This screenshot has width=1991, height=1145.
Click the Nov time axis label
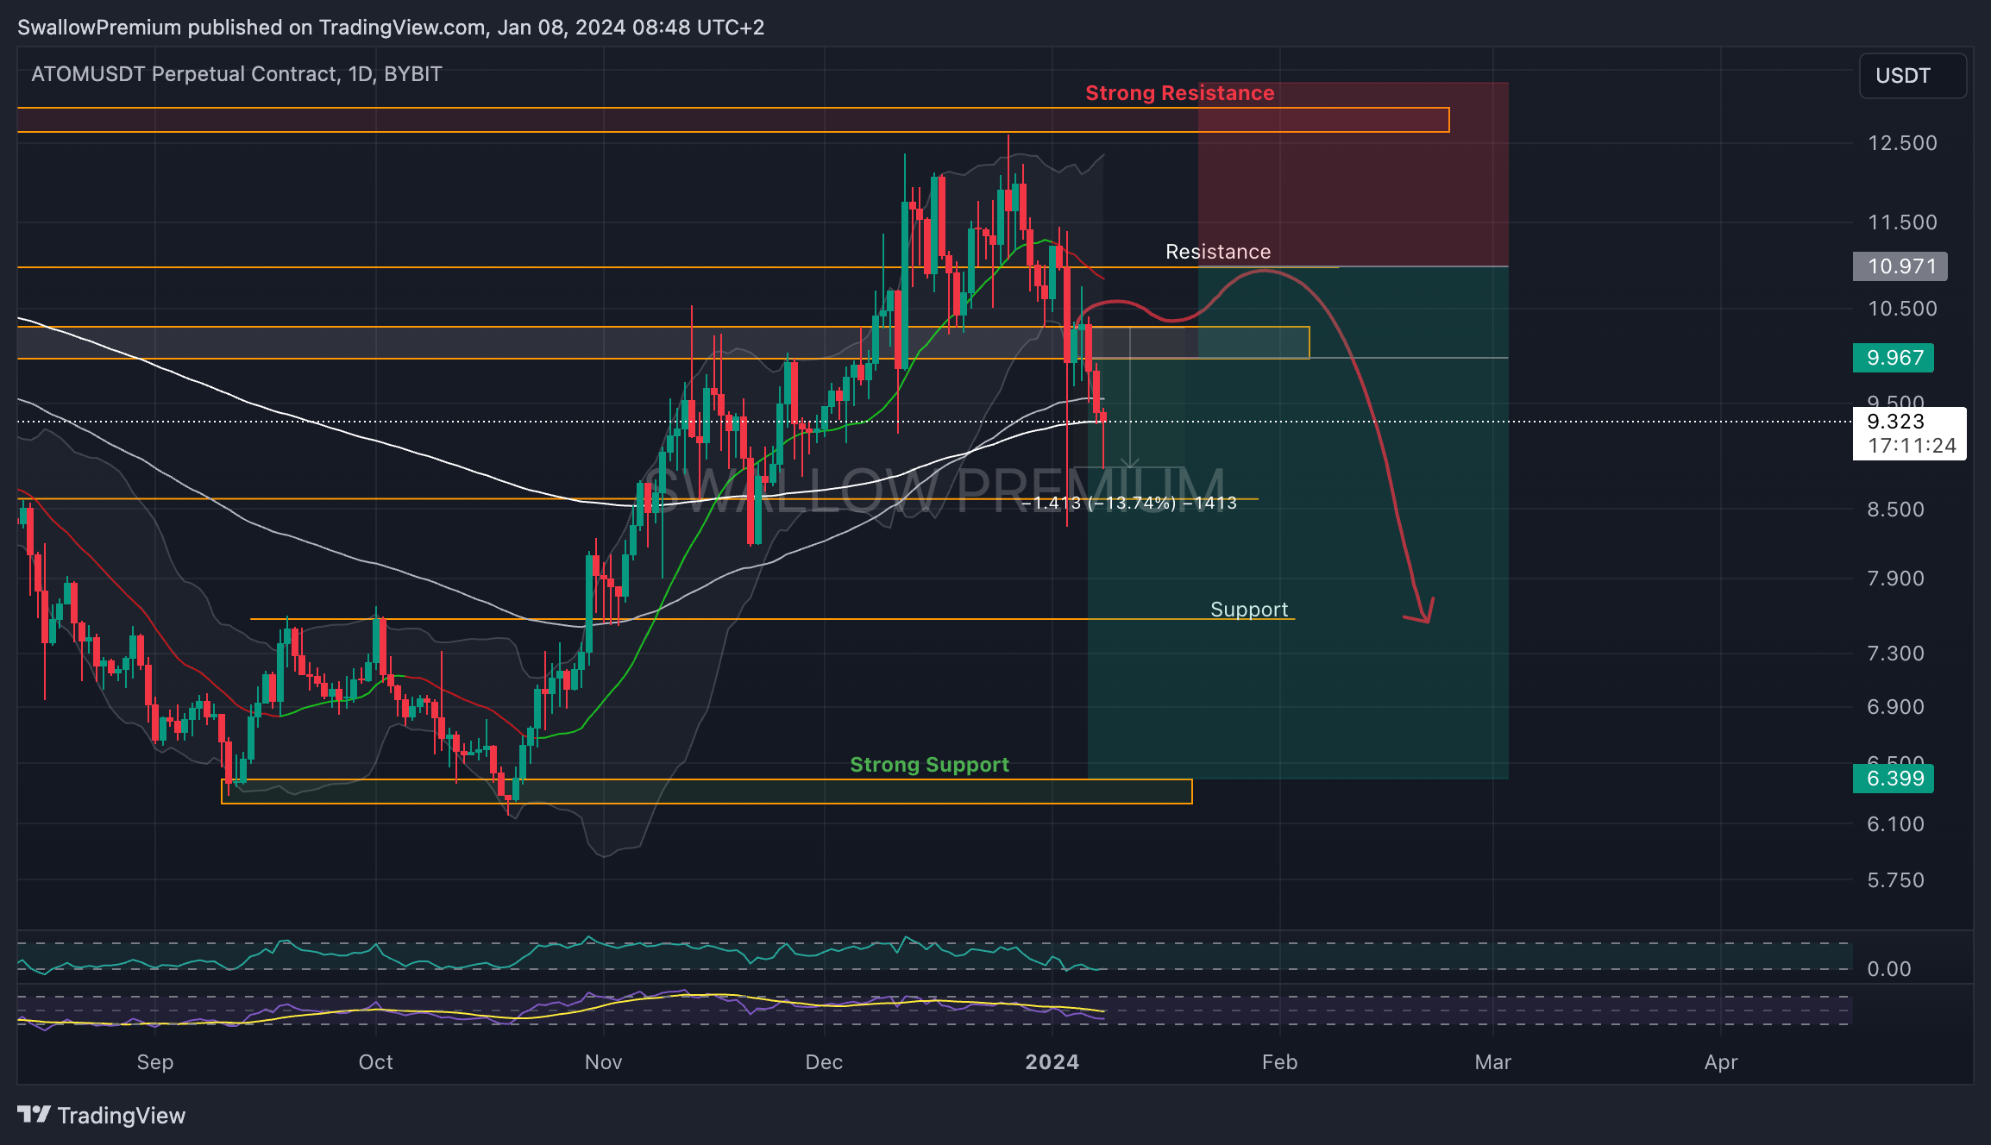coord(603,1062)
